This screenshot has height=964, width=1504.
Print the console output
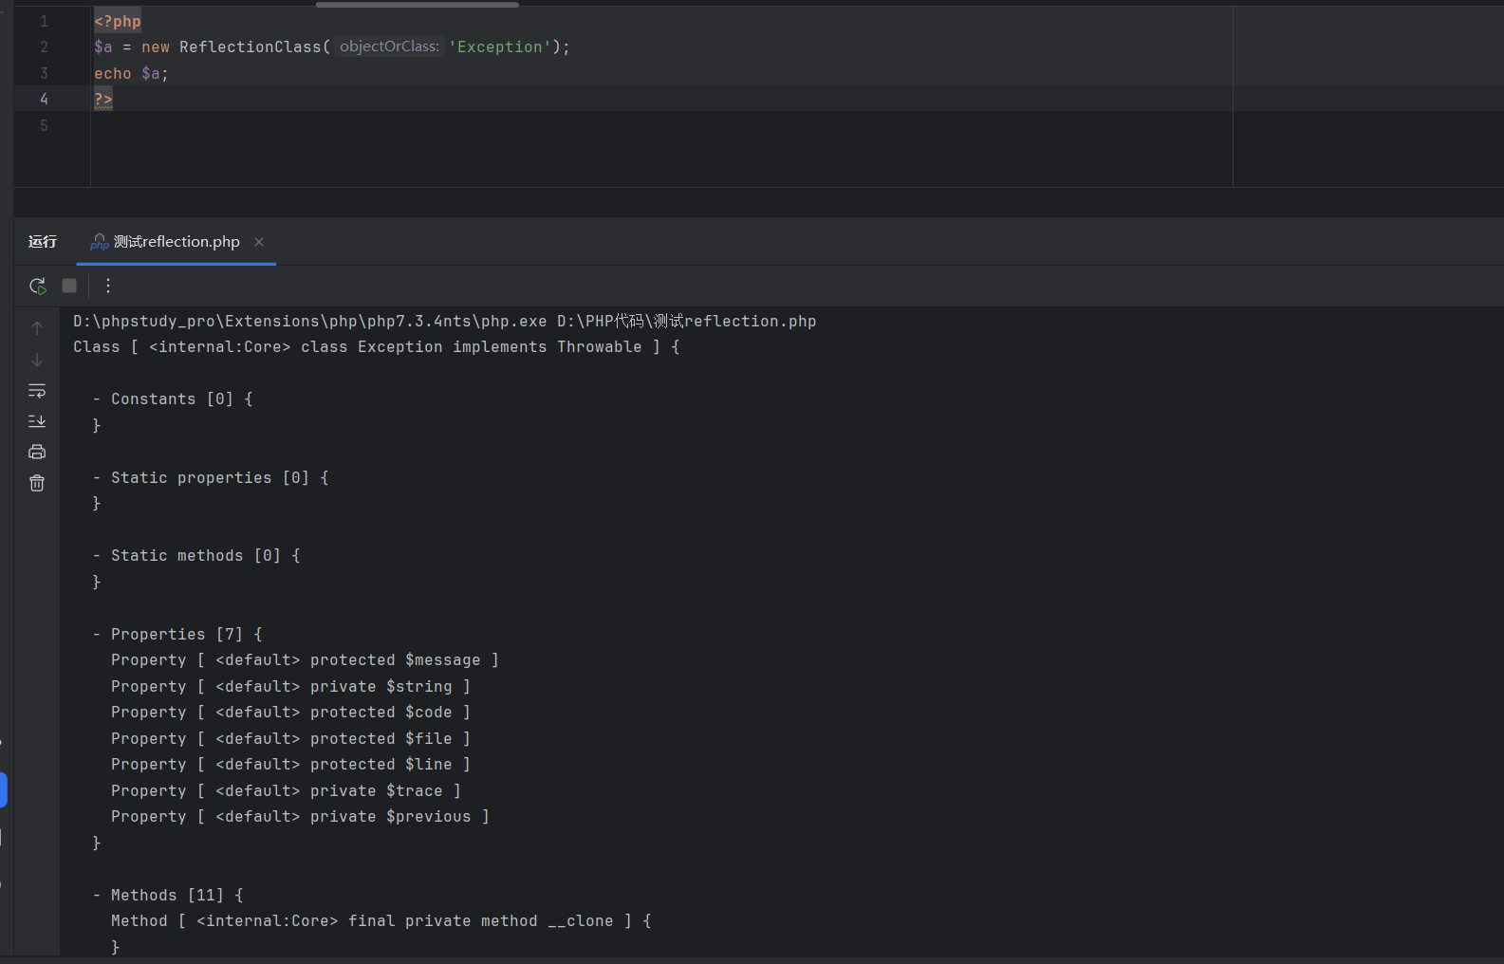(x=37, y=452)
